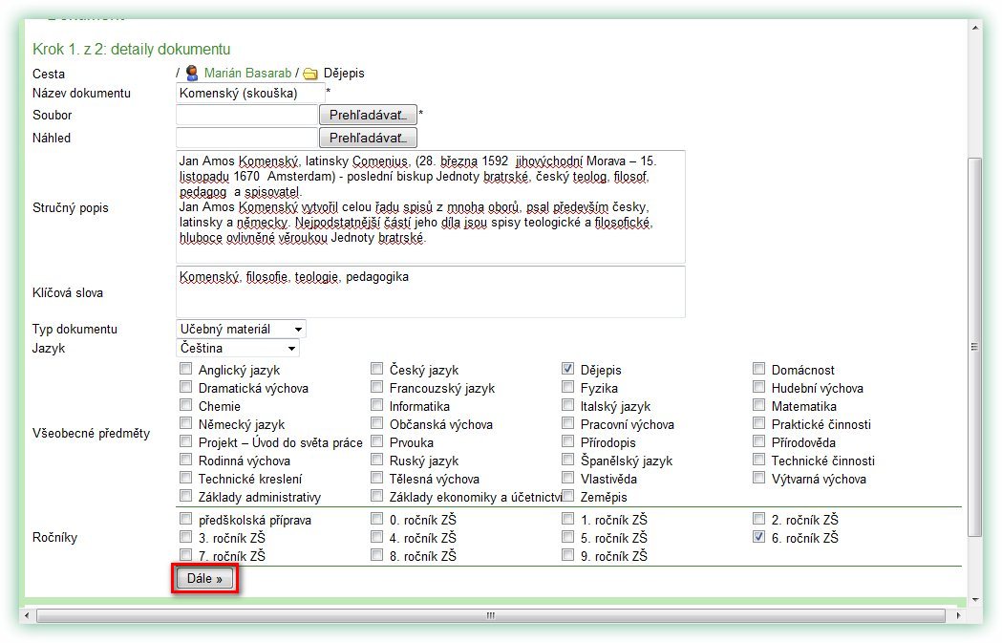Select the Italský jazyk checkbox

[x=567, y=405]
